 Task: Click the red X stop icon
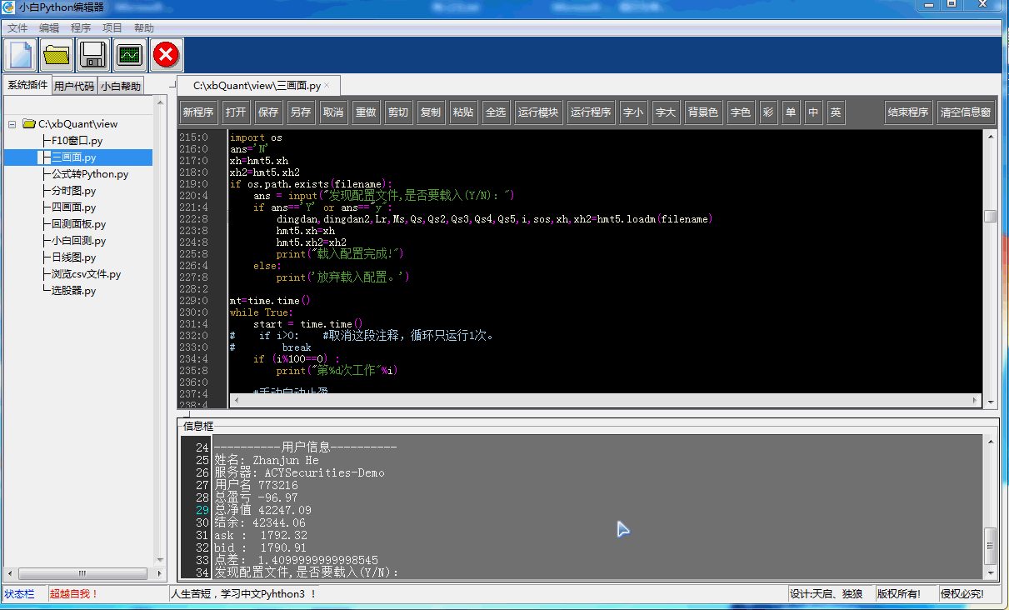pyautogui.click(x=167, y=55)
